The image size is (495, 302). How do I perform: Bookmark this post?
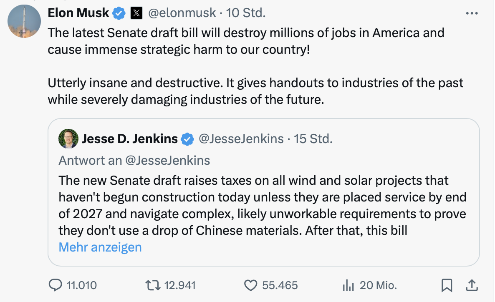(x=447, y=285)
